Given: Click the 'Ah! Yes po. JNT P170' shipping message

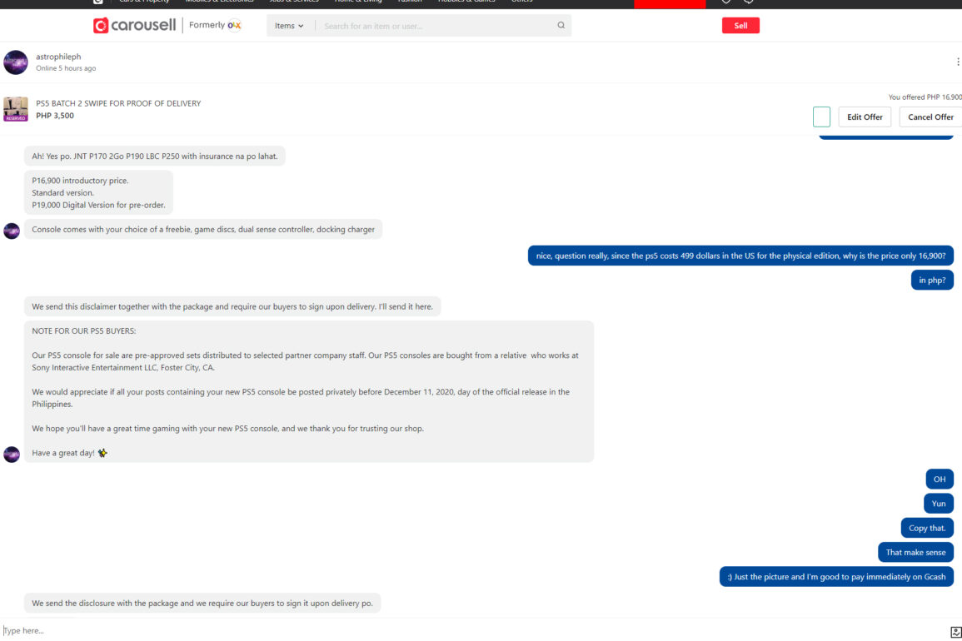Looking at the screenshot, I should click(155, 156).
